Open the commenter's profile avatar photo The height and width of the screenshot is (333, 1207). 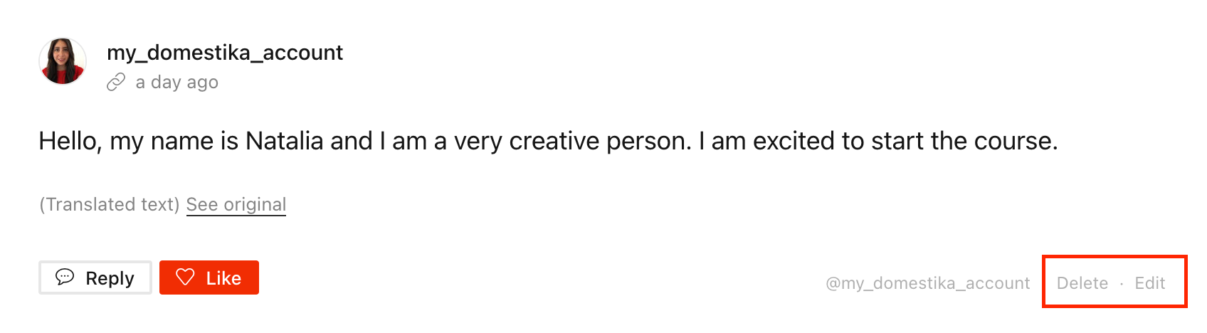pyautogui.click(x=63, y=61)
